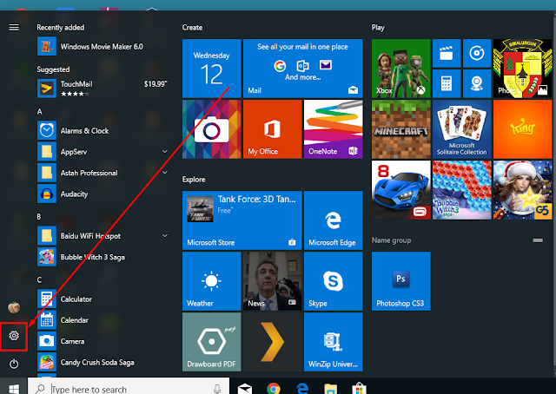Open Google Chrome from the taskbar
Image resolution: width=556 pixels, height=394 pixels.
point(274,388)
